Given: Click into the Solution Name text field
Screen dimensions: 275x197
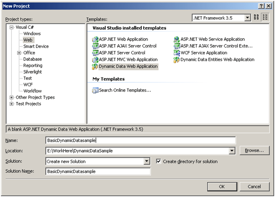Looking at the screenshot, I should coord(98,172).
